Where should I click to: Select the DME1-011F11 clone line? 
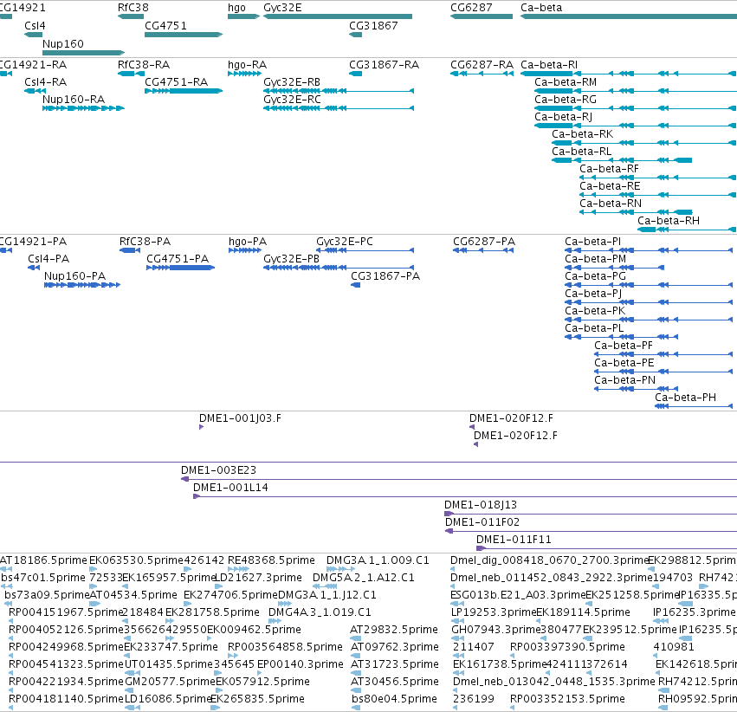pos(606,548)
